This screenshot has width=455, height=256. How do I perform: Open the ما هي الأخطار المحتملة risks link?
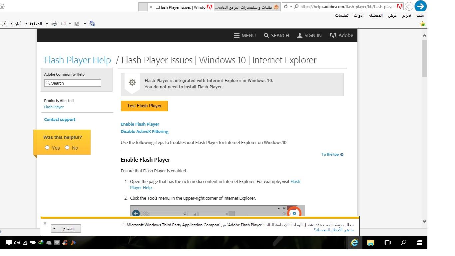point(334,230)
